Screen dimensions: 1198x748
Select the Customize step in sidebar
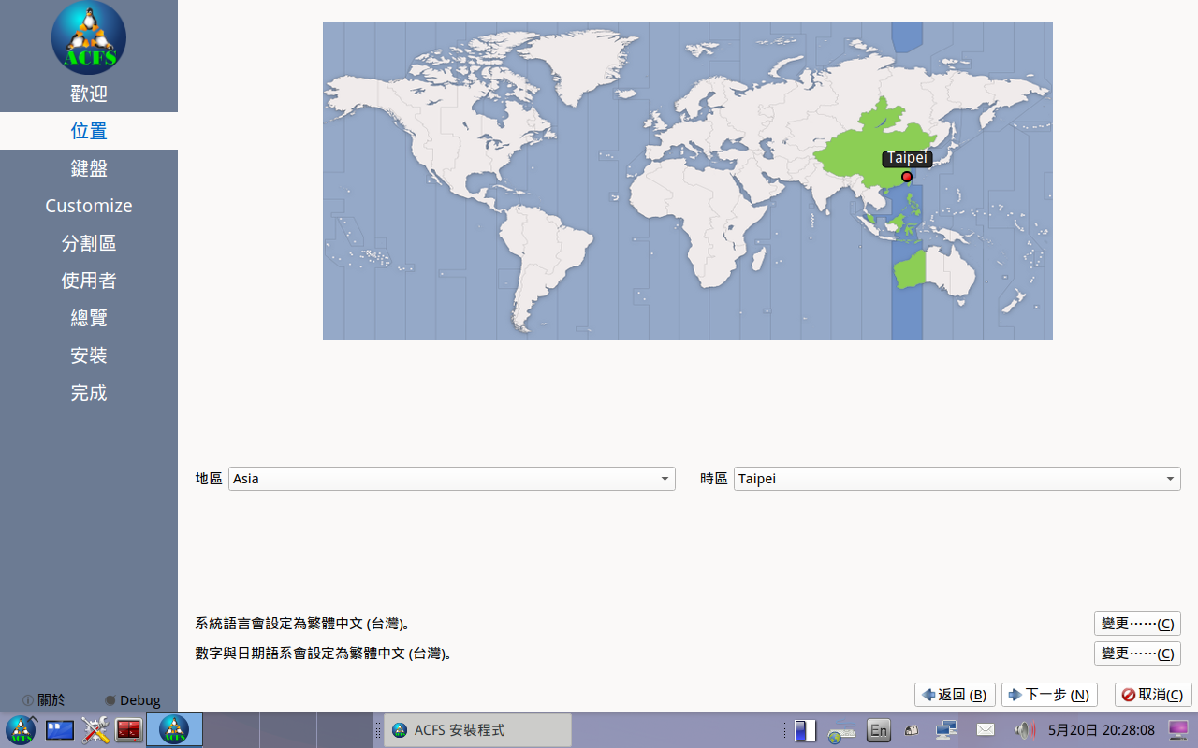pyautogui.click(x=89, y=206)
